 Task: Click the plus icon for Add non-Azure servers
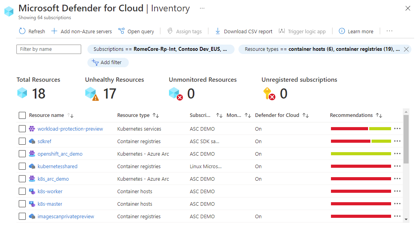(54, 31)
